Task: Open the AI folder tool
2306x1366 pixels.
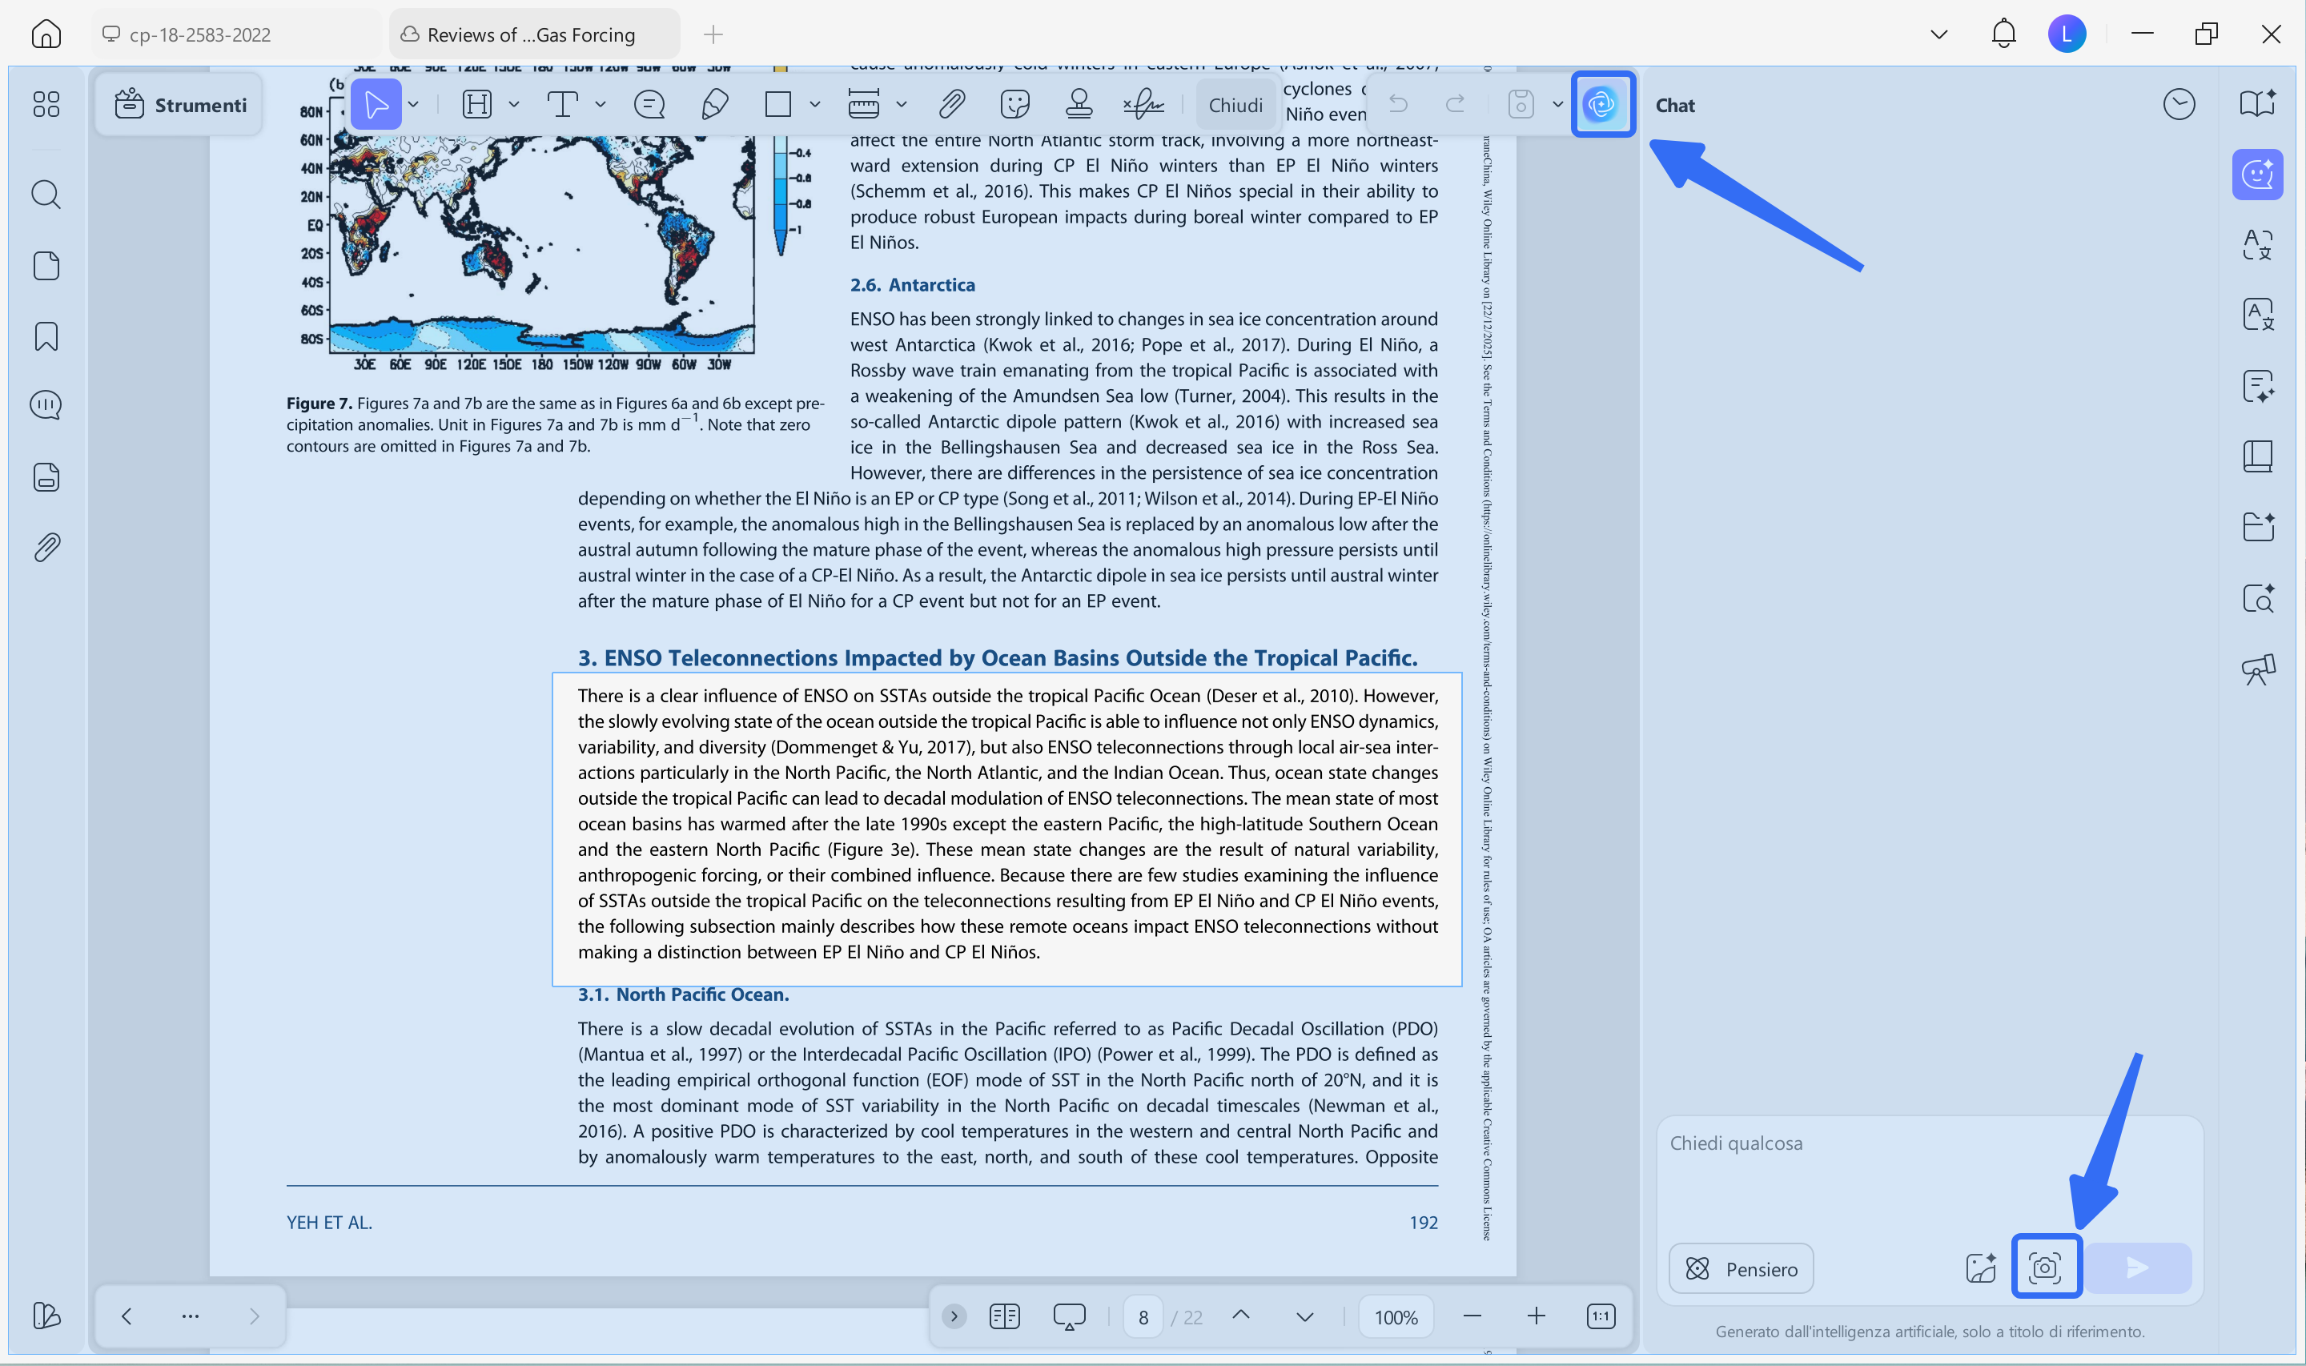Action: (x=2257, y=527)
